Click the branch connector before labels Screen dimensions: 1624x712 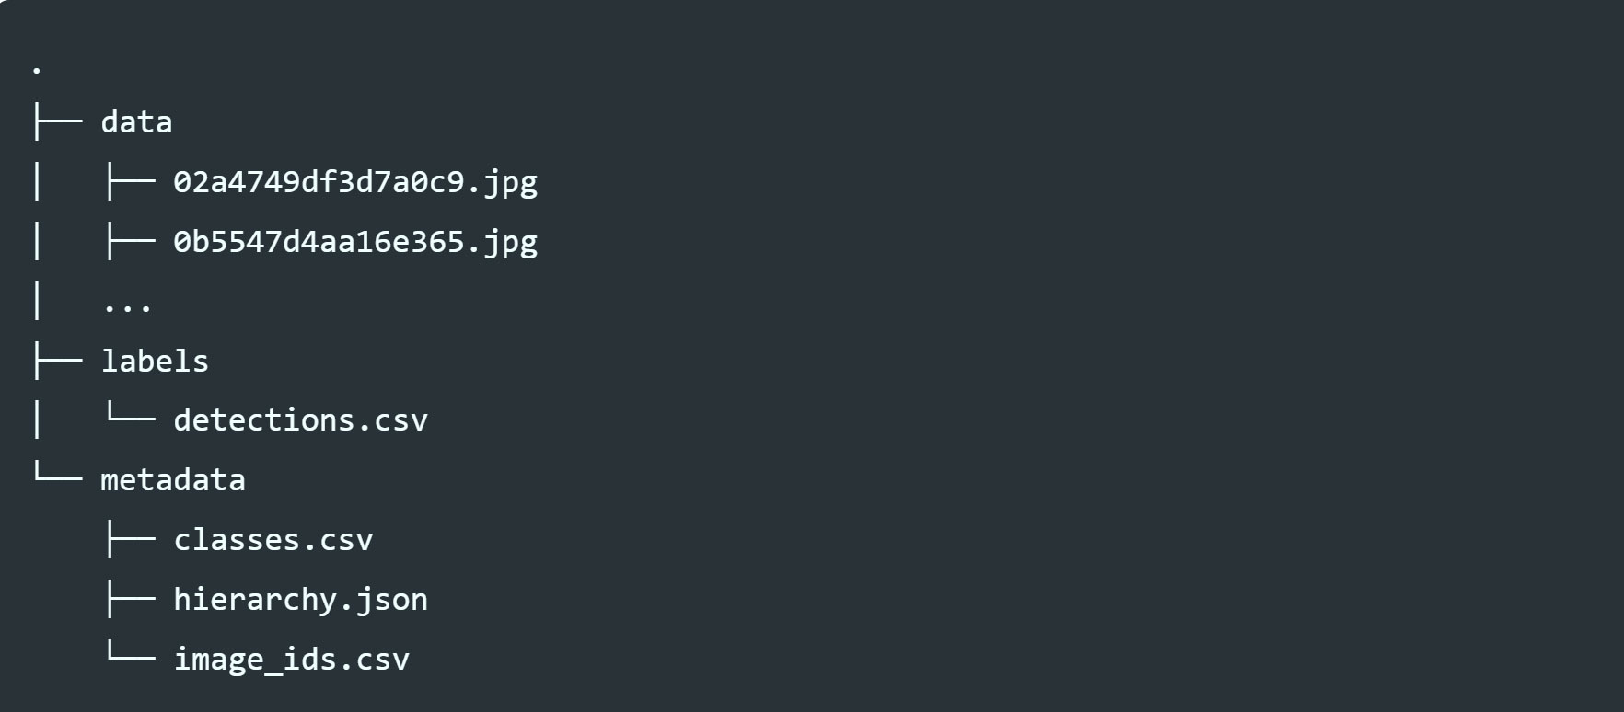[x=57, y=361]
